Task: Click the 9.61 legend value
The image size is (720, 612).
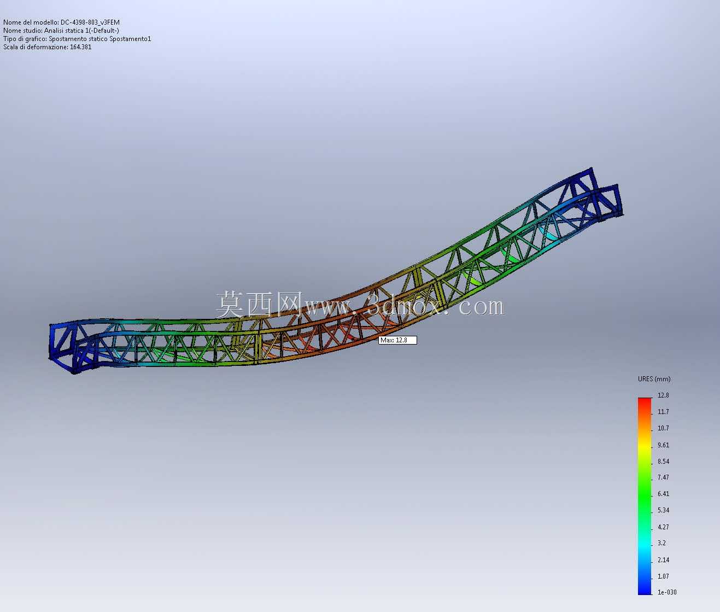Action: [x=663, y=445]
